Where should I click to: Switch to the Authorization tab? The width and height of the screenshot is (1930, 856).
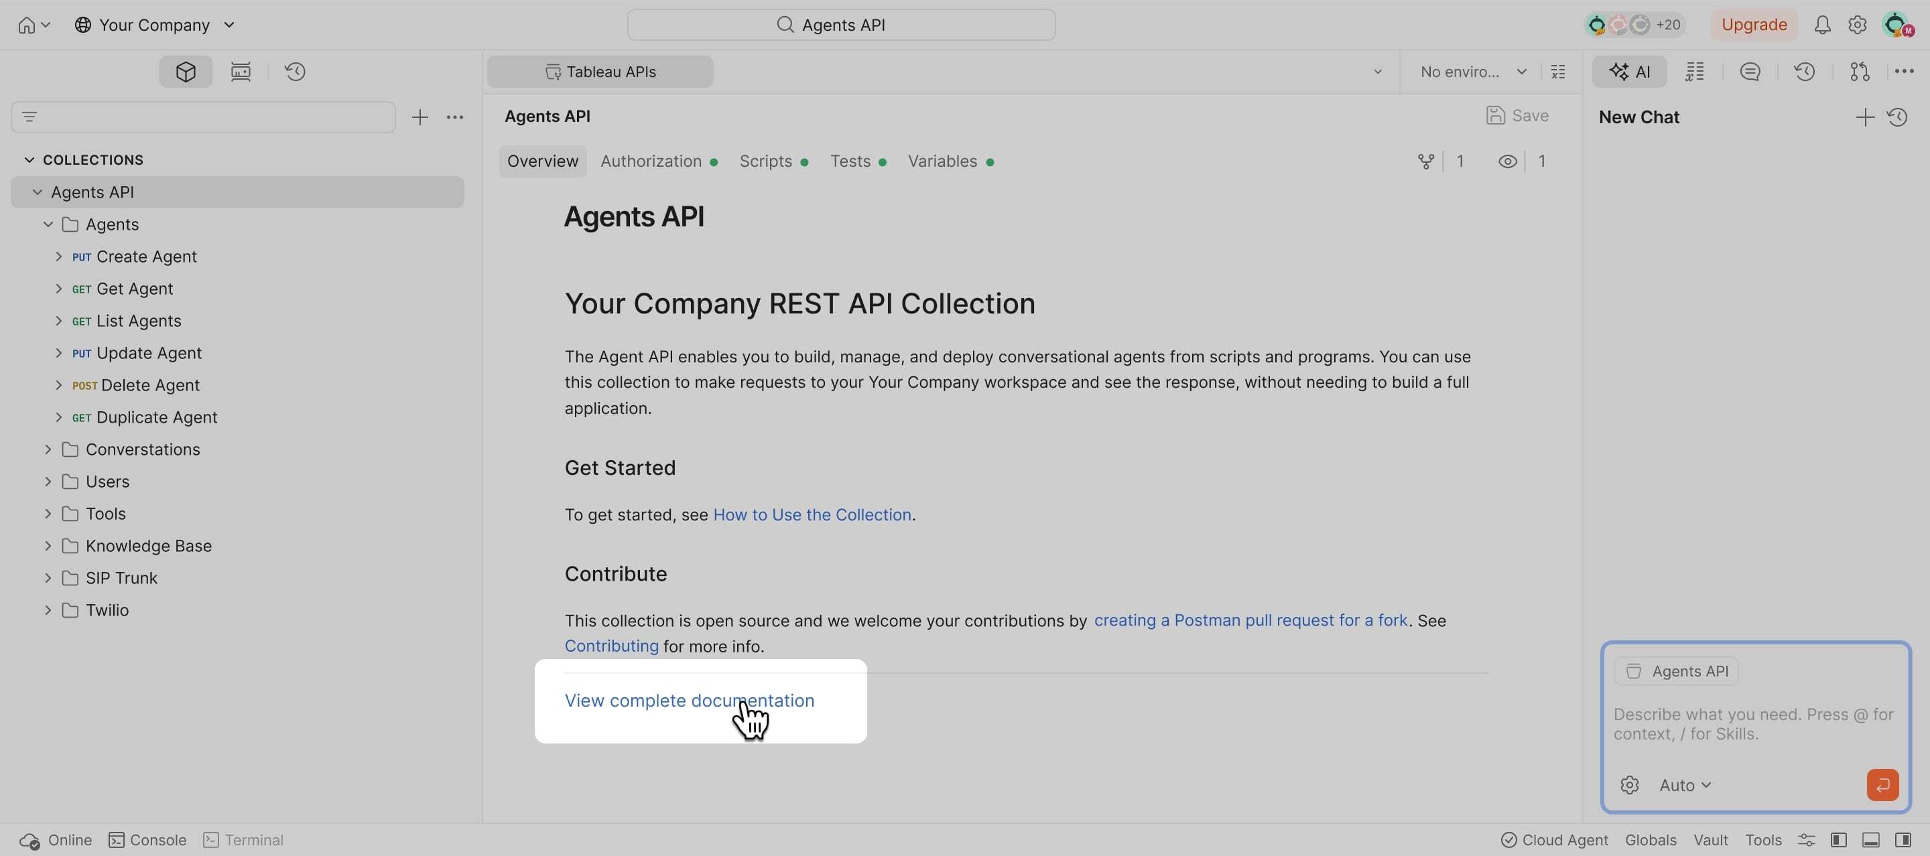pos(650,162)
